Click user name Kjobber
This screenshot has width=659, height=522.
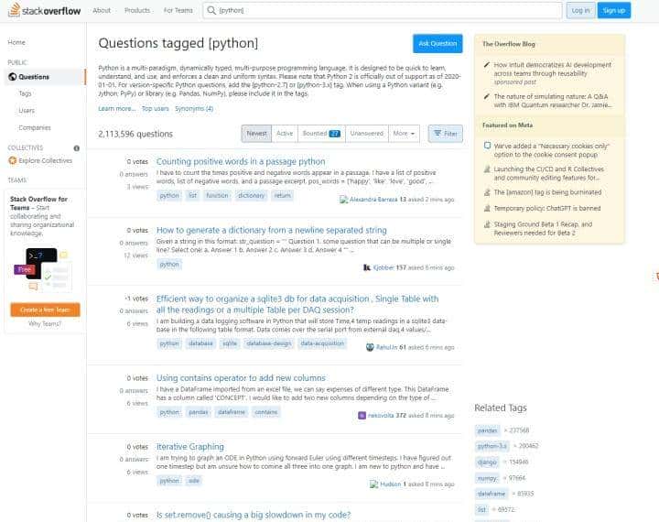tap(384, 267)
